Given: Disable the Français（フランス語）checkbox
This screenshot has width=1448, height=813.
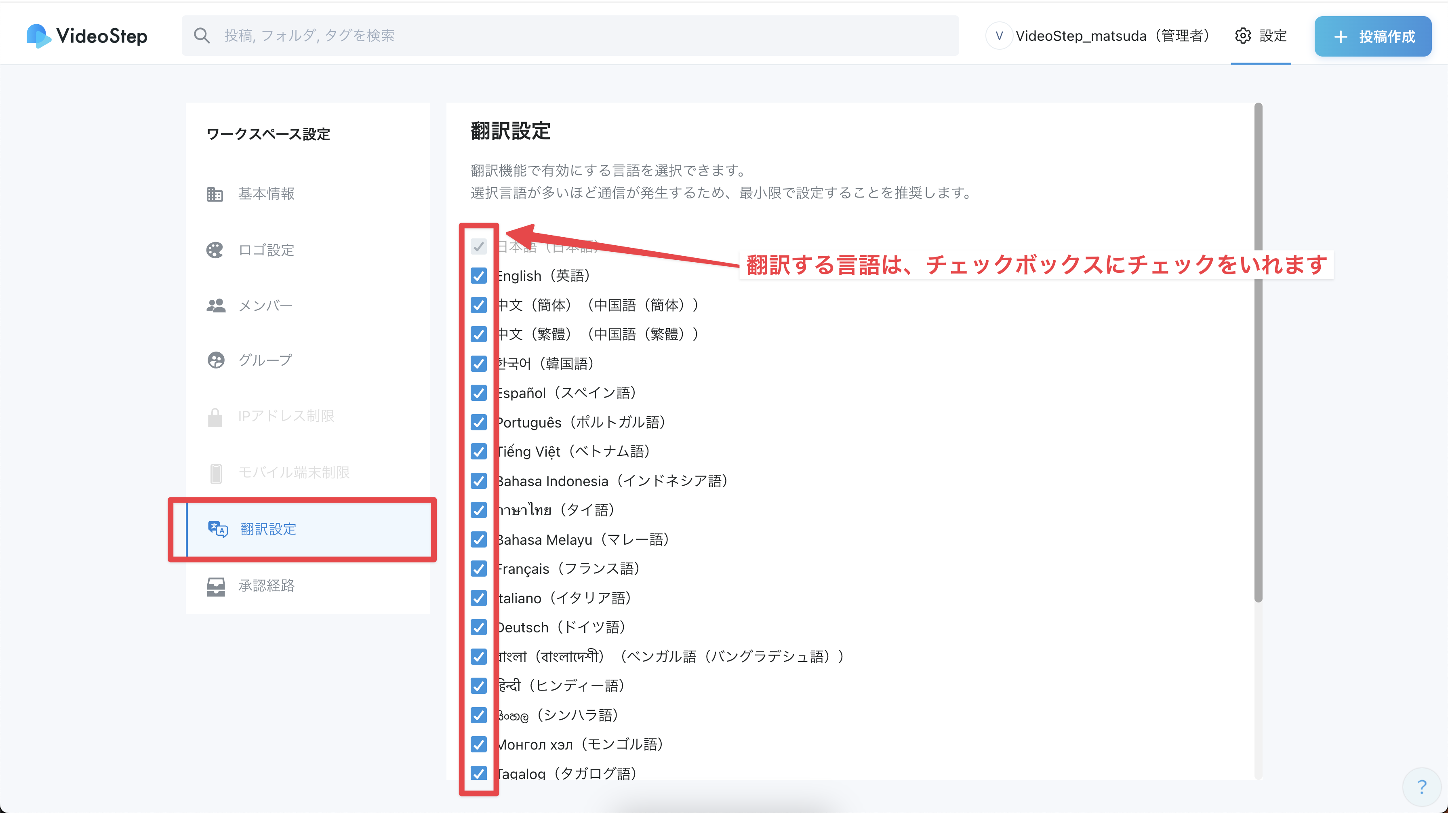Looking at the screenshot, I should tap(478, 569).
